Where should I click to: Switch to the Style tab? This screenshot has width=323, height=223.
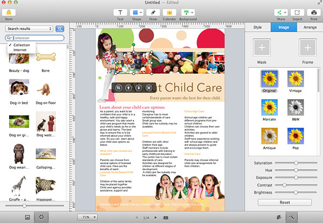258,26
